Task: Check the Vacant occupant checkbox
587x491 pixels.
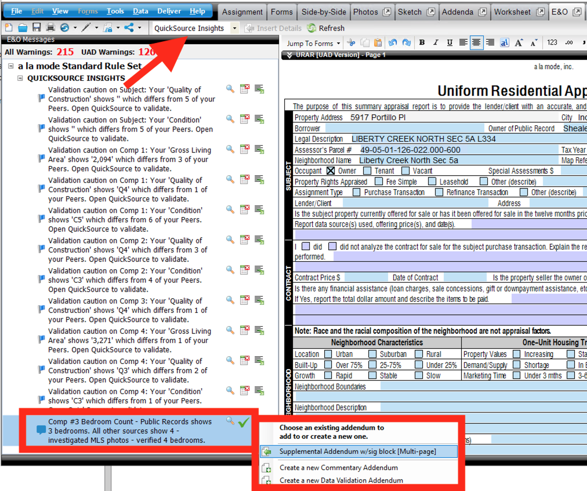Action: click(x=405, y=171)
